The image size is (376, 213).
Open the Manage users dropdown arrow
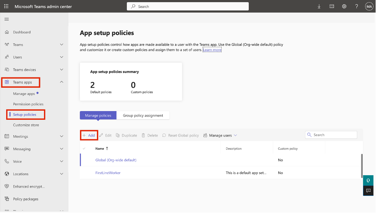pos(235,135)
